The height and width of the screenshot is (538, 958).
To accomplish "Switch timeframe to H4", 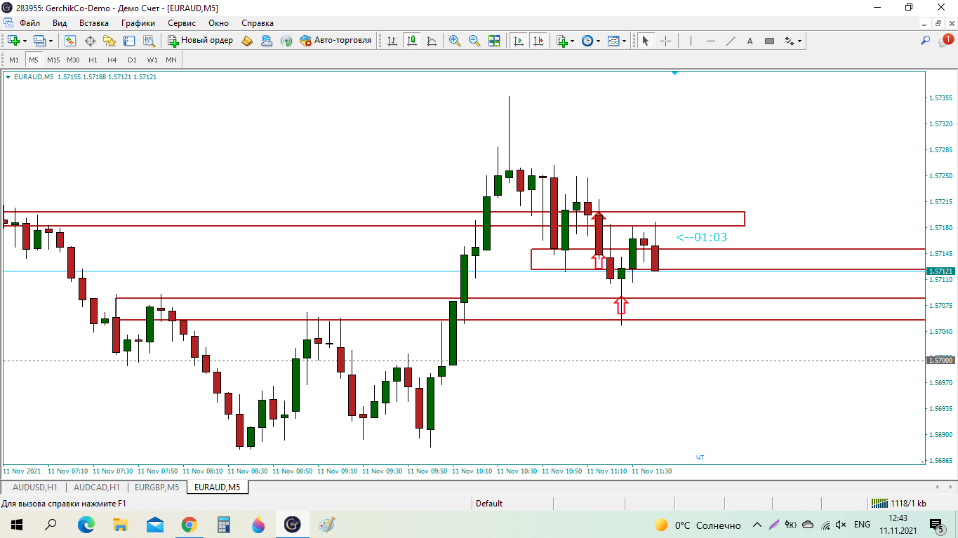I will coord(112,60).
